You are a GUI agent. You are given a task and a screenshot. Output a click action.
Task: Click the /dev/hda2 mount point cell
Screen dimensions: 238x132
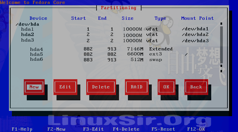tap(195, 35)
